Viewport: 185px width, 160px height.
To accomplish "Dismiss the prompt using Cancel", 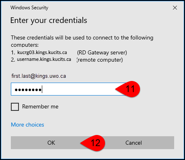I will click(x=134, y=143).
